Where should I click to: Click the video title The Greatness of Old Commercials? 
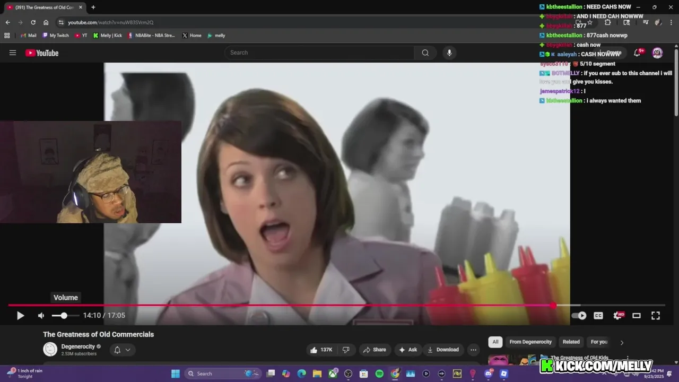click(98, 334)
